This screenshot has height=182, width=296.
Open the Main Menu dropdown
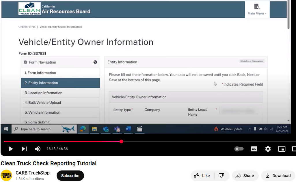click(257, 10)
